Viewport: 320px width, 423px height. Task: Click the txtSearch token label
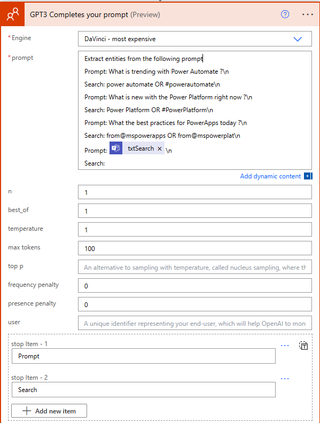[x=141, y=148]
